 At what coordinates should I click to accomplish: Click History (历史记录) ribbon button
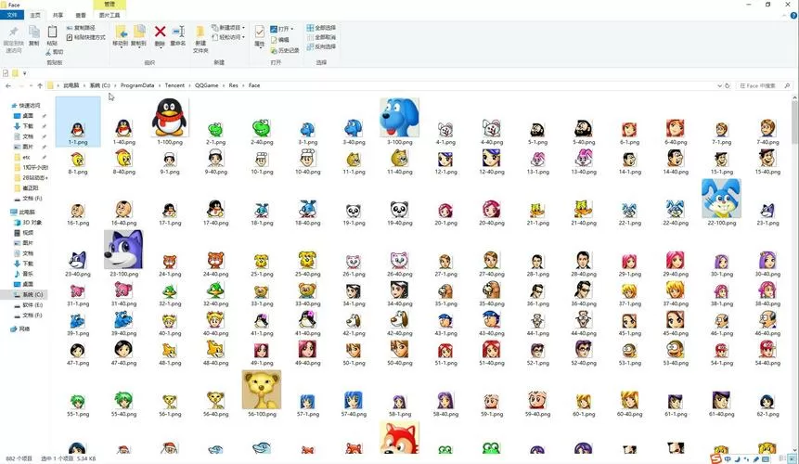[x=285, y=50]
